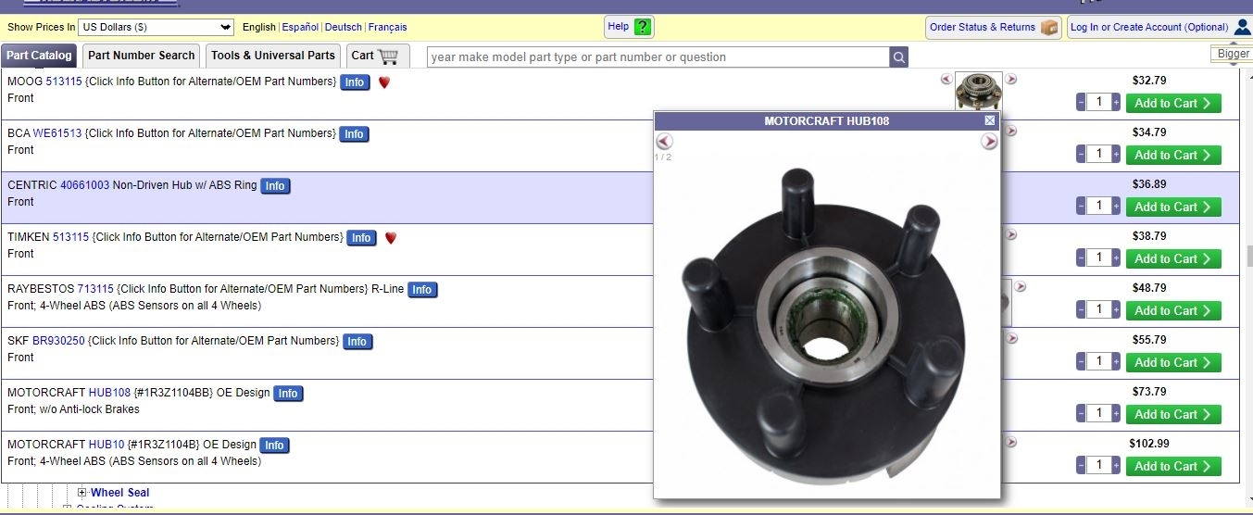The height and width of the screenshot is (515, 1253).
Task: Show next image in the HUB108 popup
Action: click(989, 142)
